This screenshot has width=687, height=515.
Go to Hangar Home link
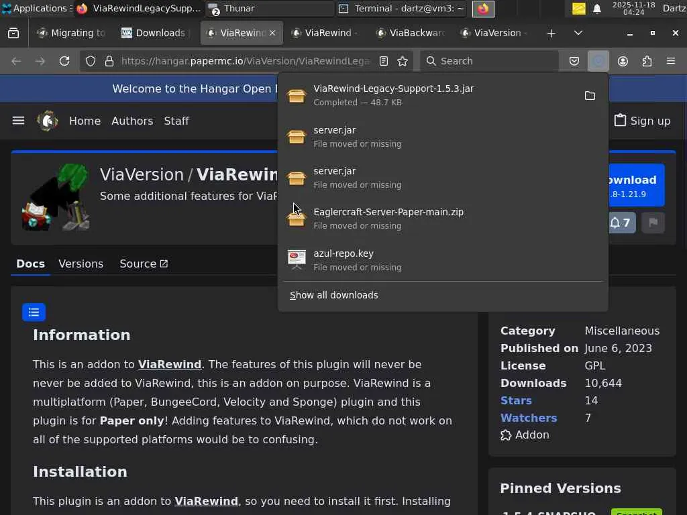point(85,121)
